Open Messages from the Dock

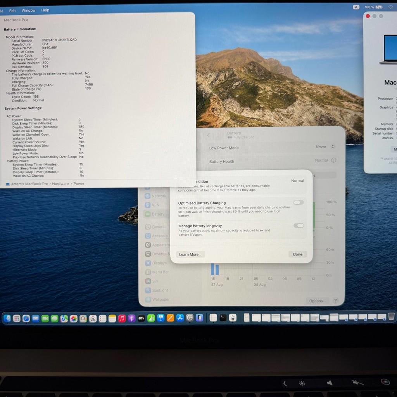point(55,318)
